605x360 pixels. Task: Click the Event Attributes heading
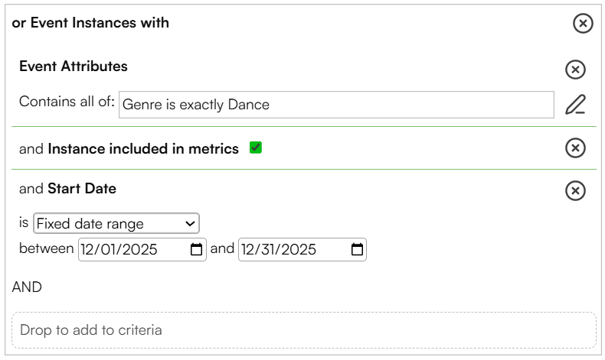pyautogui.click(x=74, y=66)
